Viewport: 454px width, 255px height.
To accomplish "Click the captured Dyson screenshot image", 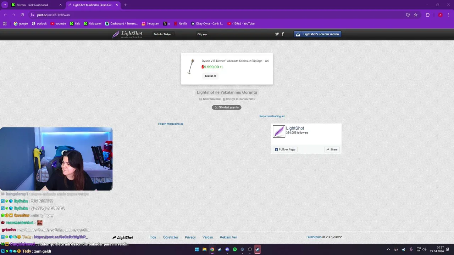I will pos(227,69).
